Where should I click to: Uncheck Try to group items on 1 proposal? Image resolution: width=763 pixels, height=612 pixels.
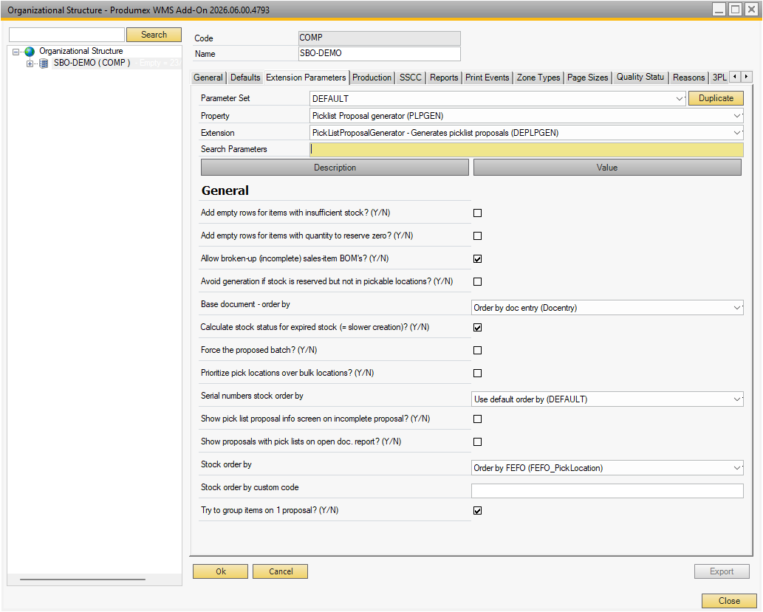477,510
